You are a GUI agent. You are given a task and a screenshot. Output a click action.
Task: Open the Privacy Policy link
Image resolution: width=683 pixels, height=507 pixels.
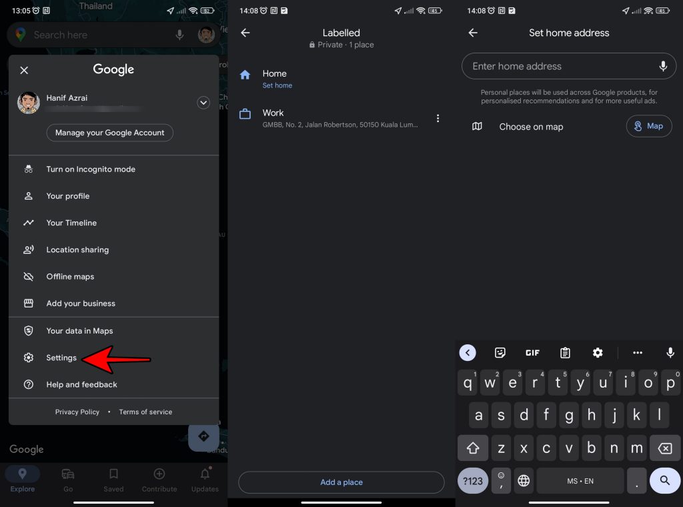tap(77, 412)
